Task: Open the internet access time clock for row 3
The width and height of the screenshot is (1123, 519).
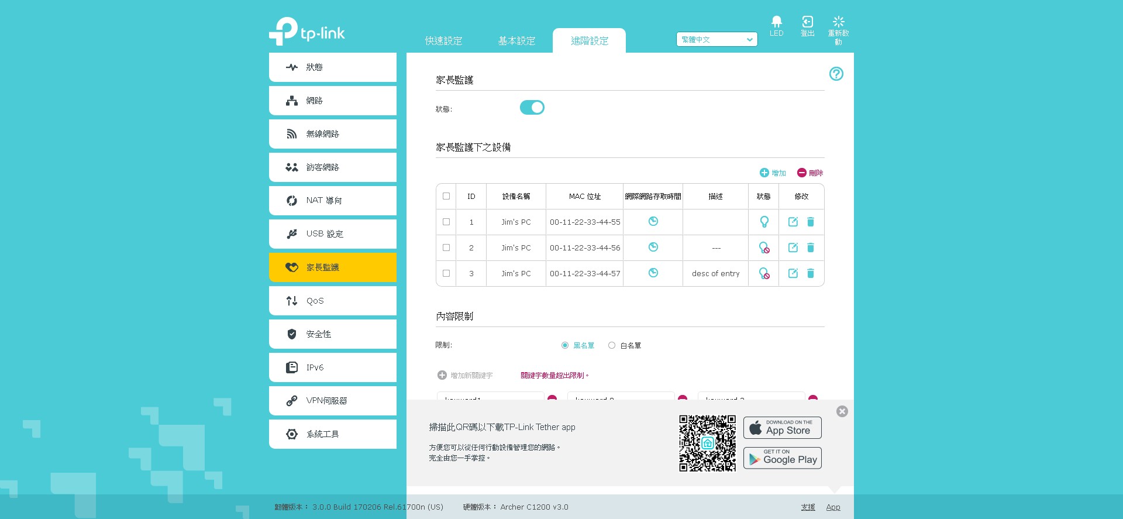Action: click(x=653, y=273)
